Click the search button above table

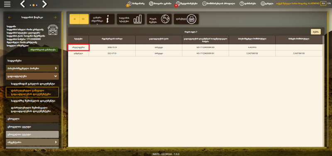tap(316, 32)
